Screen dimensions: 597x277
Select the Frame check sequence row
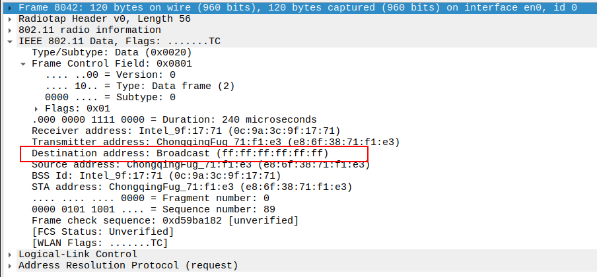click(165, 220)
